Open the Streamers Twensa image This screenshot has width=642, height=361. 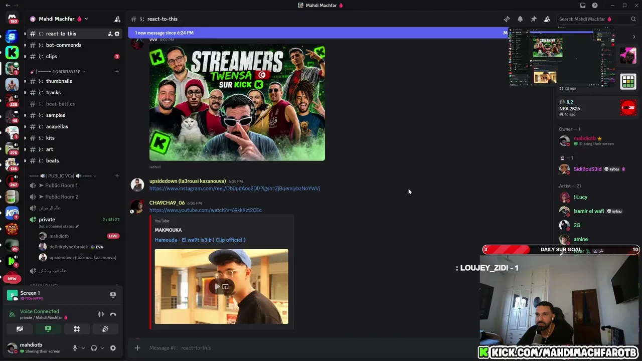pyautogui.click(x=237, y=103)
